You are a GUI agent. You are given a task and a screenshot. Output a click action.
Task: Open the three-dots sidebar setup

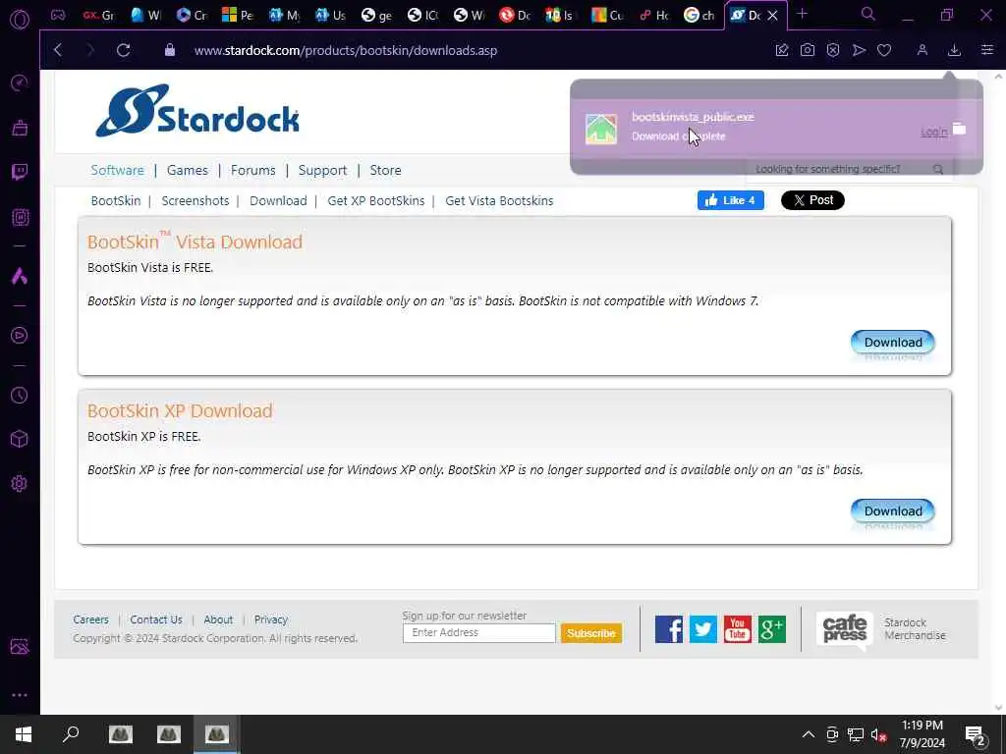coord(20,695)
